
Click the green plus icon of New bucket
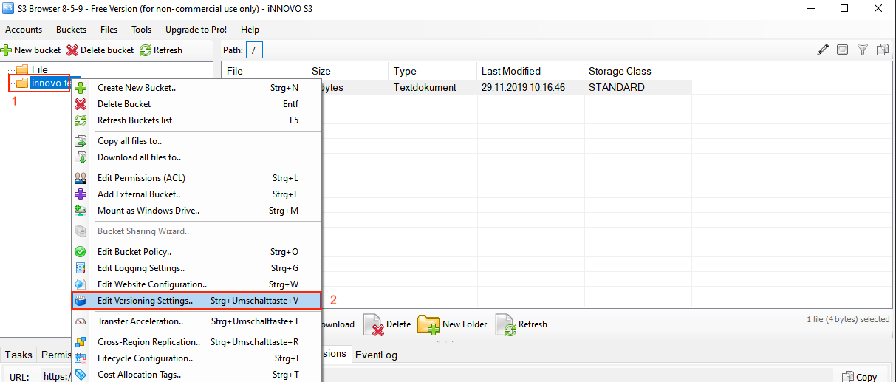coord(7,50)
